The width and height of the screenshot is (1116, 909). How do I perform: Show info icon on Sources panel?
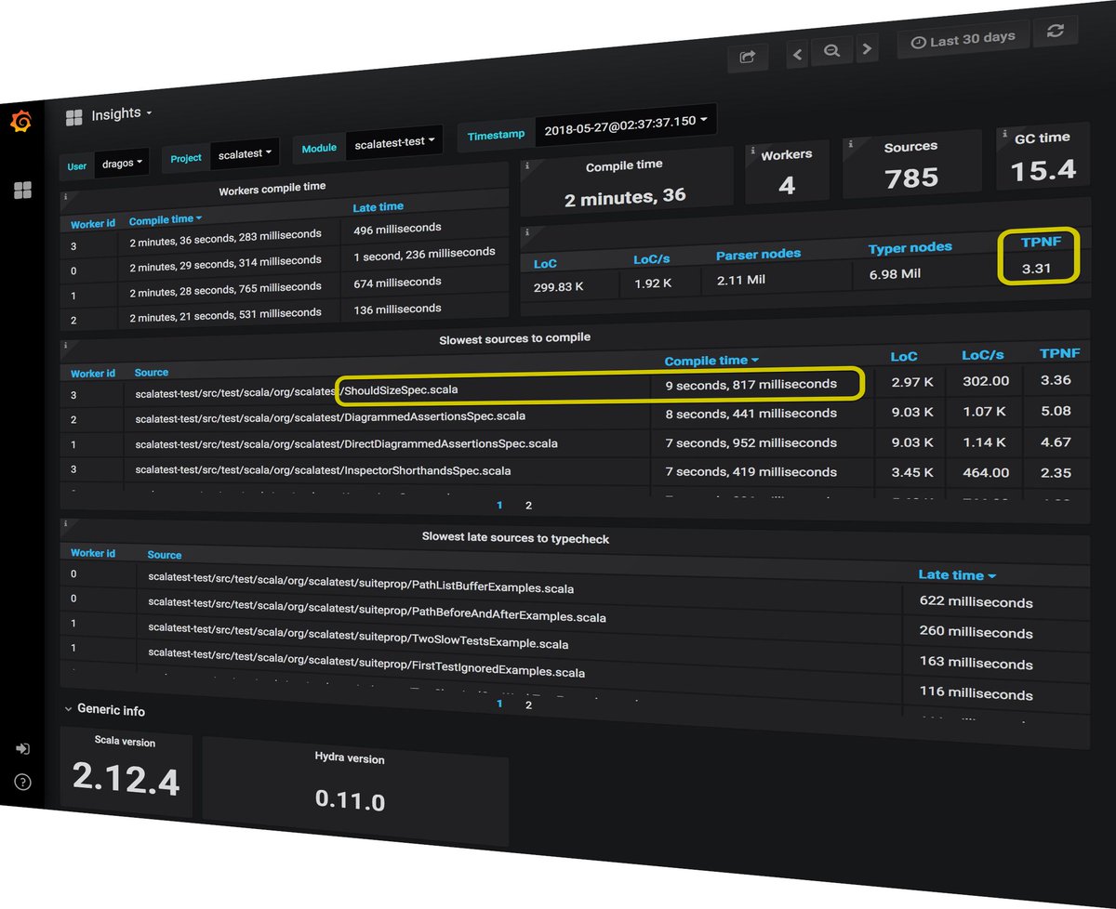coord(849,143)
